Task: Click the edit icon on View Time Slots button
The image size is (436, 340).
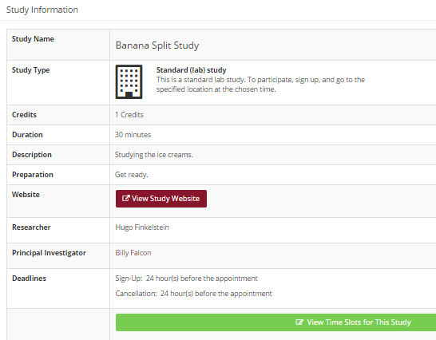Action: pyautogui.click(x=299, y=322)
